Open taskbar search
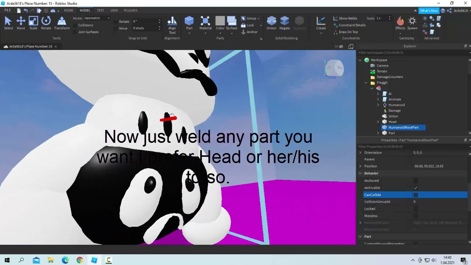The width and height of the screenshot is (471, 265). point(21,260)
